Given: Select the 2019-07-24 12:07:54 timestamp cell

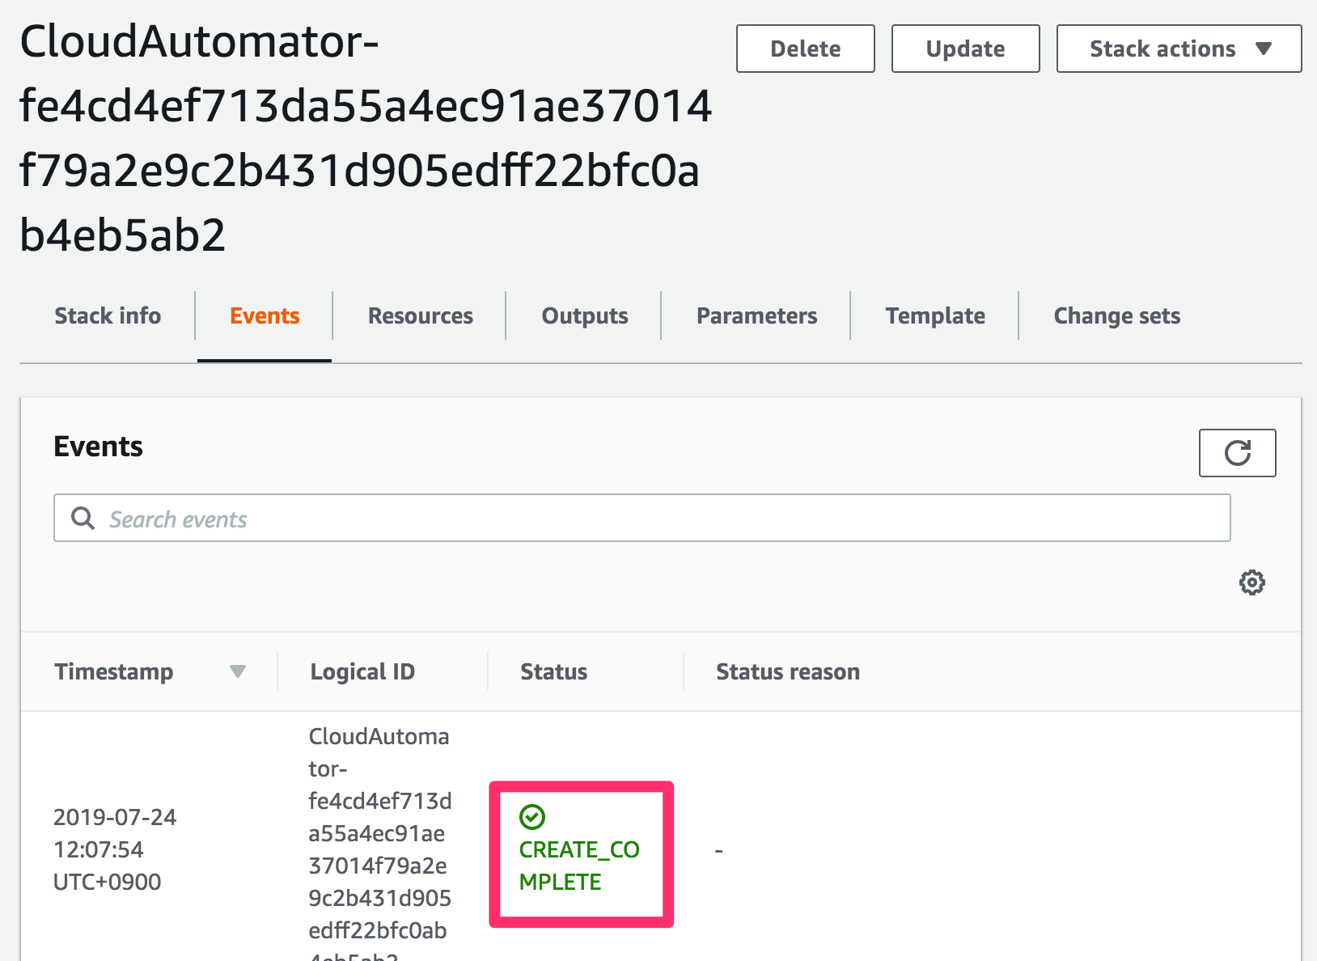Looking at the screenshot, I should click(x=115, y=849).
